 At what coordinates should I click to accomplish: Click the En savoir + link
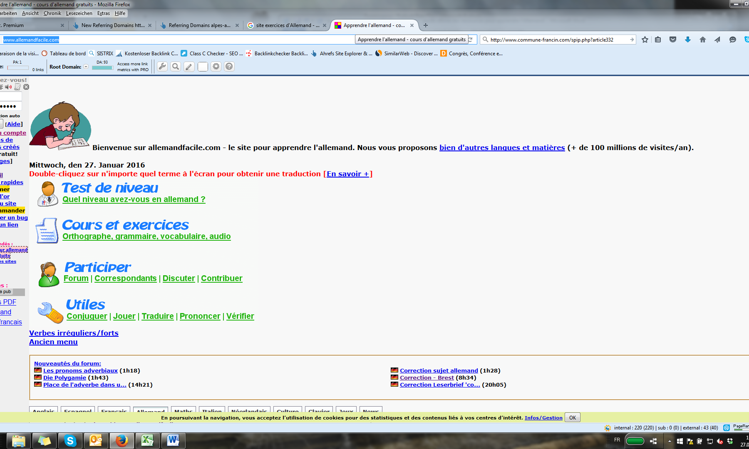(348, 174)
